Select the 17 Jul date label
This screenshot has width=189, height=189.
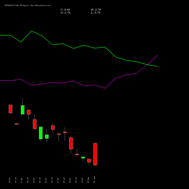22,180
